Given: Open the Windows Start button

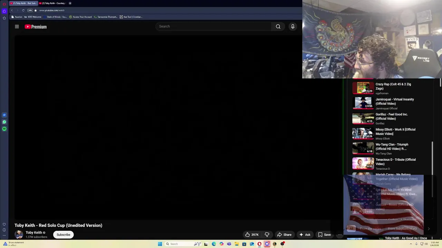Looking at the screenshot, I should [x=160, y=244].
